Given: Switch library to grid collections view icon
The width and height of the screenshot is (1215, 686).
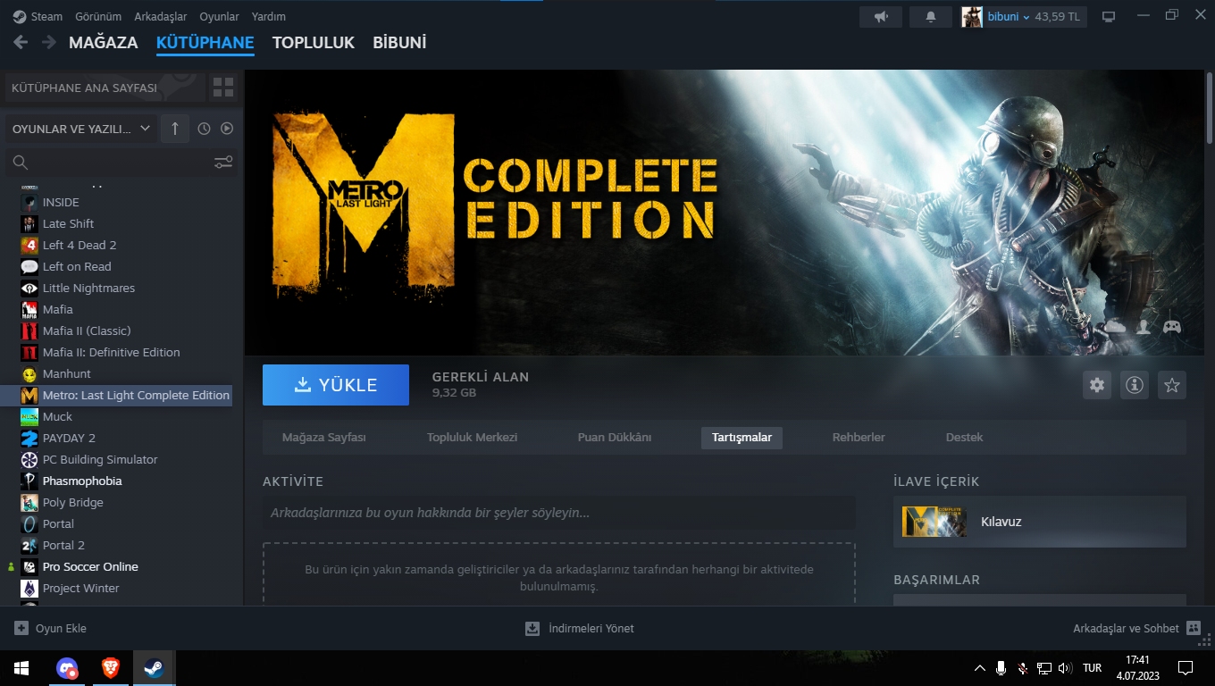Looking at the screenshot, I should point(223,88).
